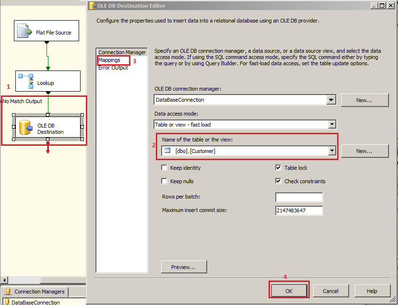This screenshot has width=398, height=305.
Task: Click inside the Rows per batch field
Action: (x=299, y=197)
